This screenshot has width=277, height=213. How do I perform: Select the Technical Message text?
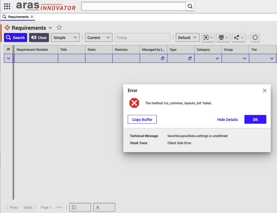click(144, 136)
